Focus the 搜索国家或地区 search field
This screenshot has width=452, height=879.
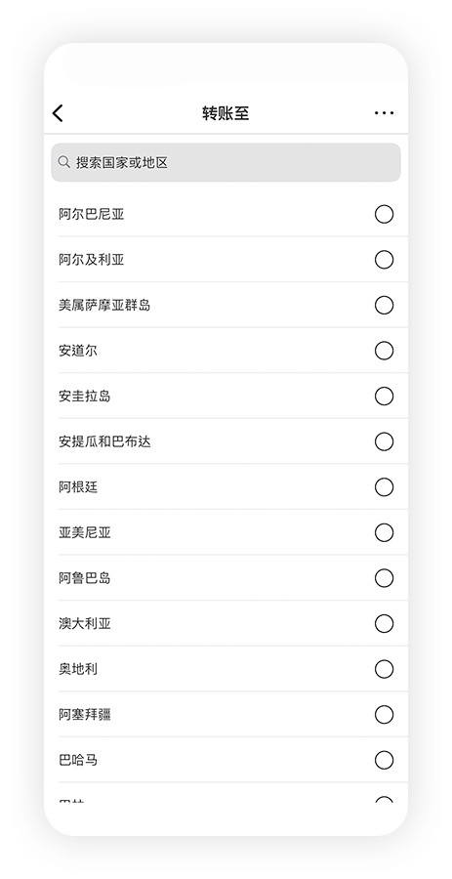click(226, 162)
